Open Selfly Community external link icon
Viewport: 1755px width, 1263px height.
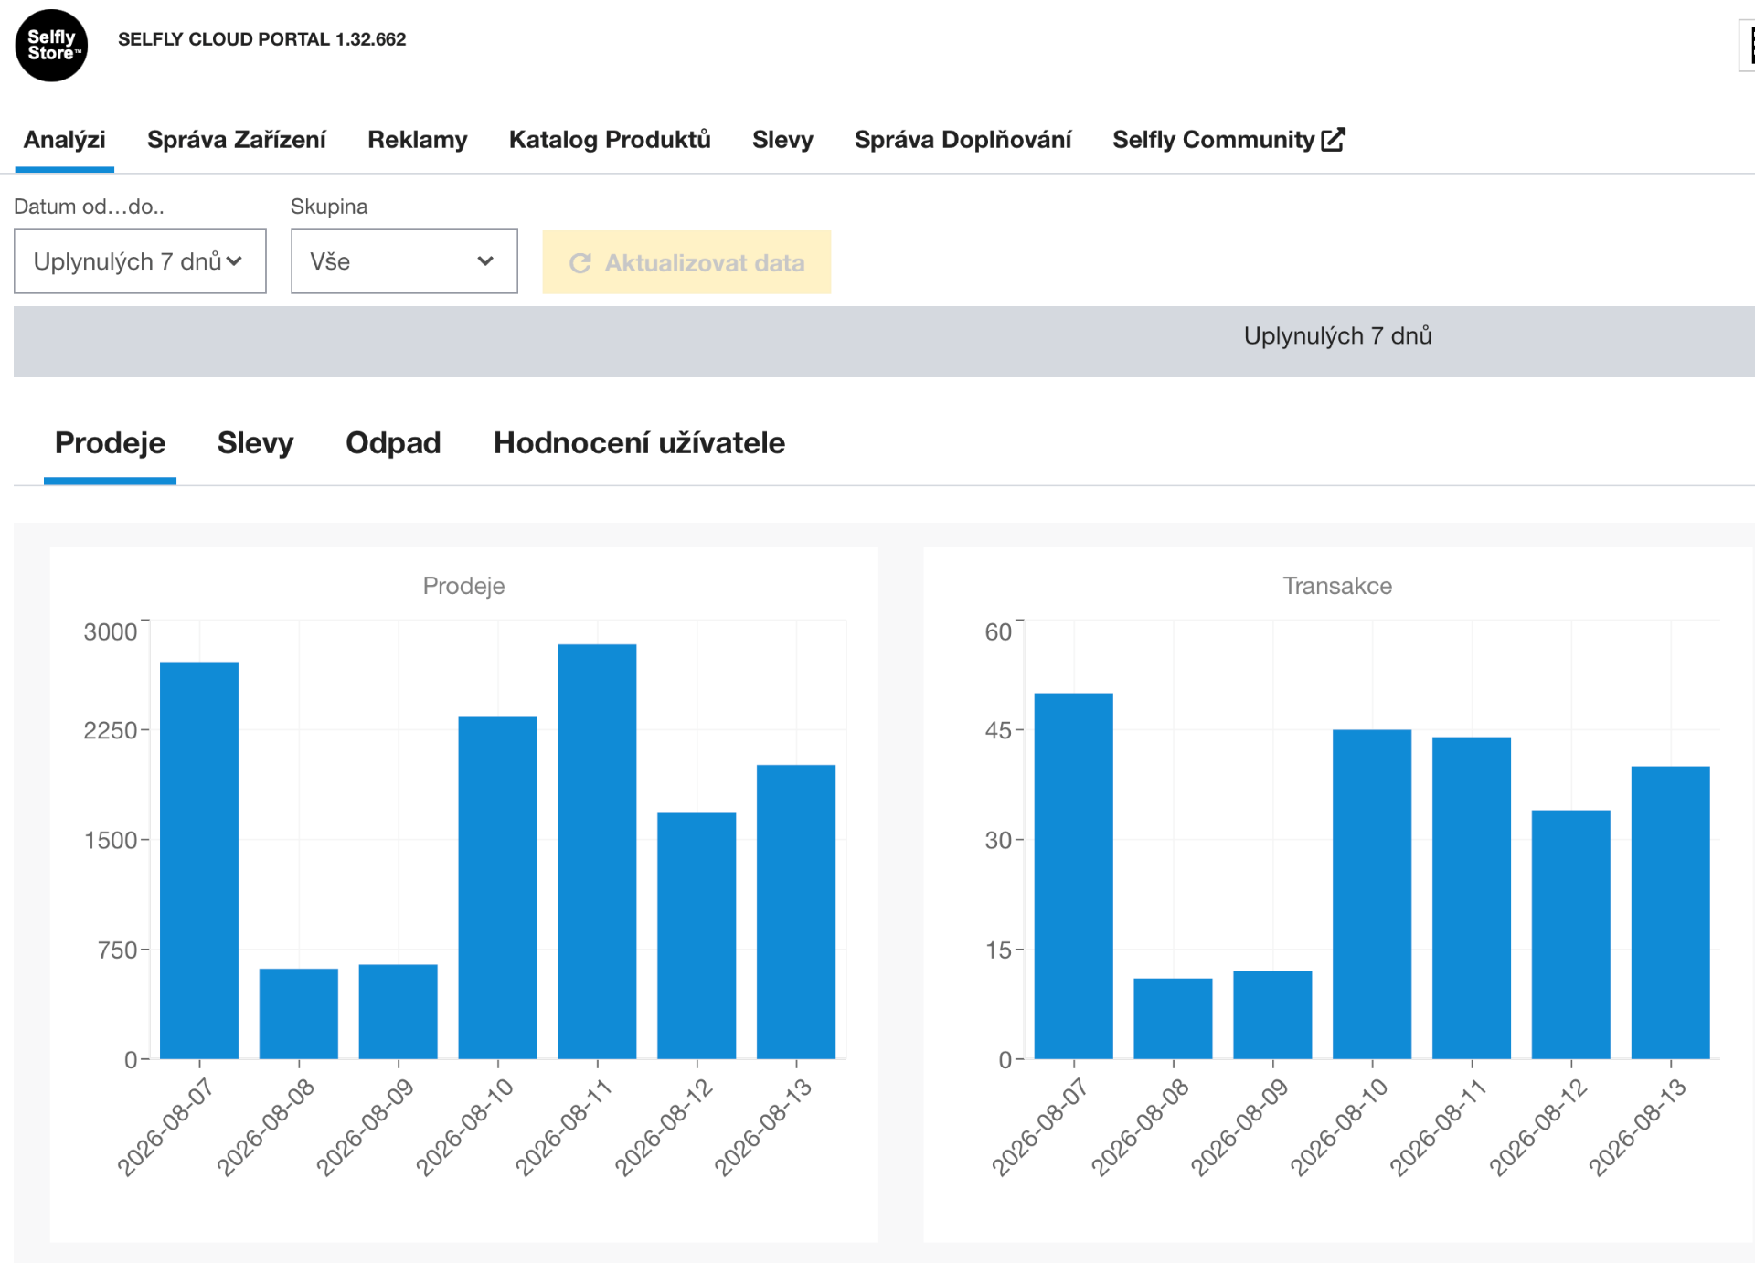[1334, 140]
